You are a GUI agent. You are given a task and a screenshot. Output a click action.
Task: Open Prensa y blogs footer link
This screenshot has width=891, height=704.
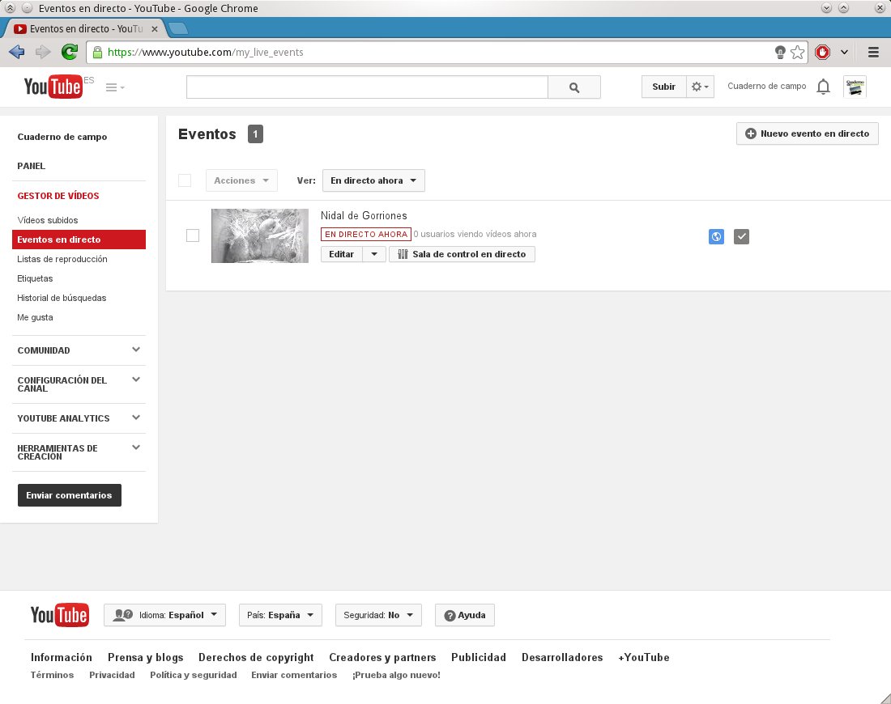(146, 657)
